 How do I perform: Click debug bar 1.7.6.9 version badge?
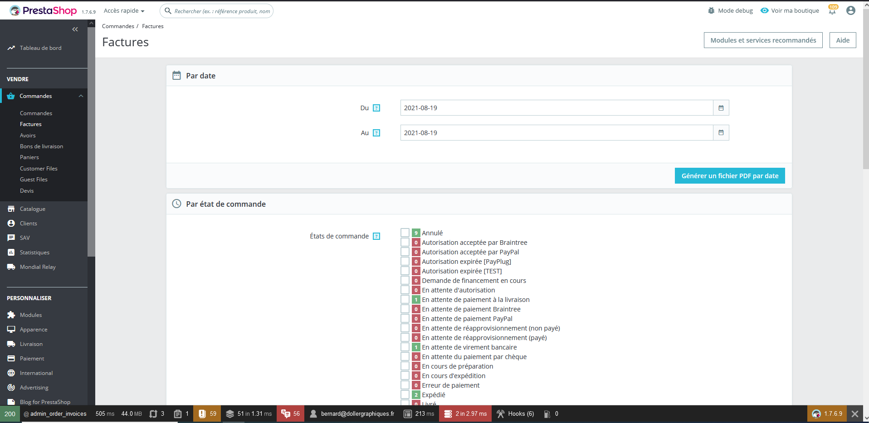(827, 414)
